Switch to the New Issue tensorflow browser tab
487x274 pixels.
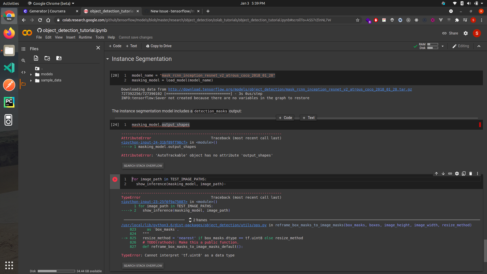click(x=170, y=11)
